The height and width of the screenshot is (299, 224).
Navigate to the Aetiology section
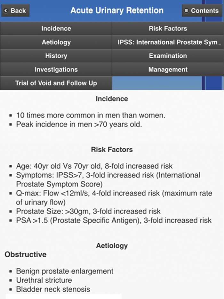56,42
